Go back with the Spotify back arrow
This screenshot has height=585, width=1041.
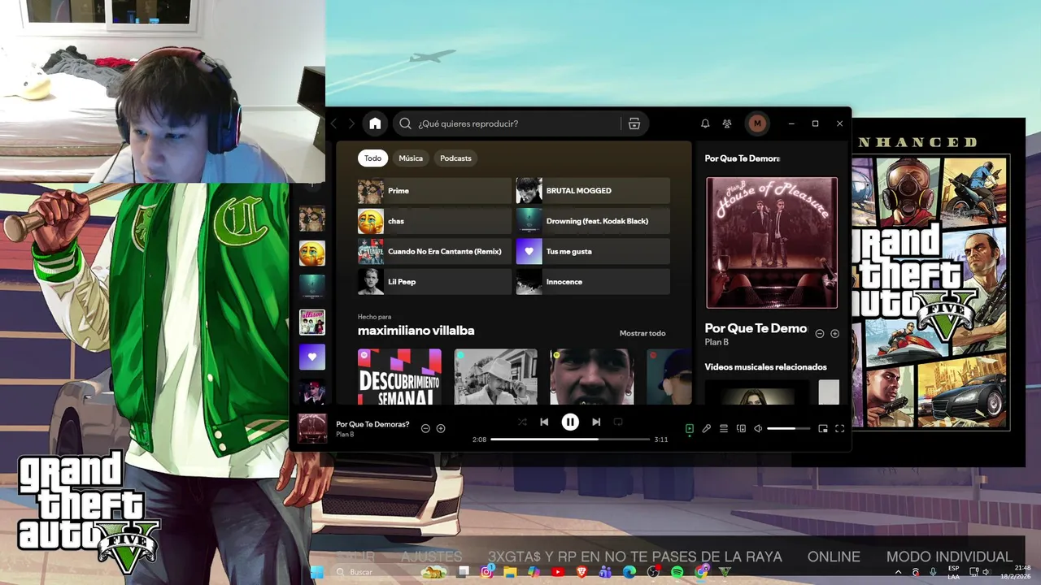tap(333, 123)
